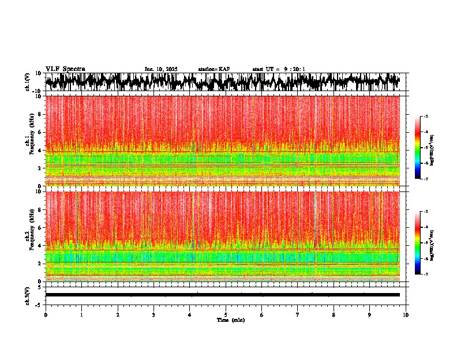This screenshot has width=457, height=353.
Task: Click time axis tick label "9"
Action: (x=369, y=315)
